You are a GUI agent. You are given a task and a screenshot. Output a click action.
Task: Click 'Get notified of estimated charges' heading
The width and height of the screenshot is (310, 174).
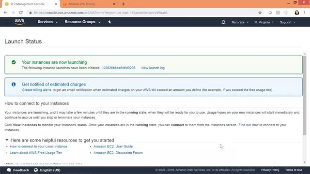(x=54, y=85)
